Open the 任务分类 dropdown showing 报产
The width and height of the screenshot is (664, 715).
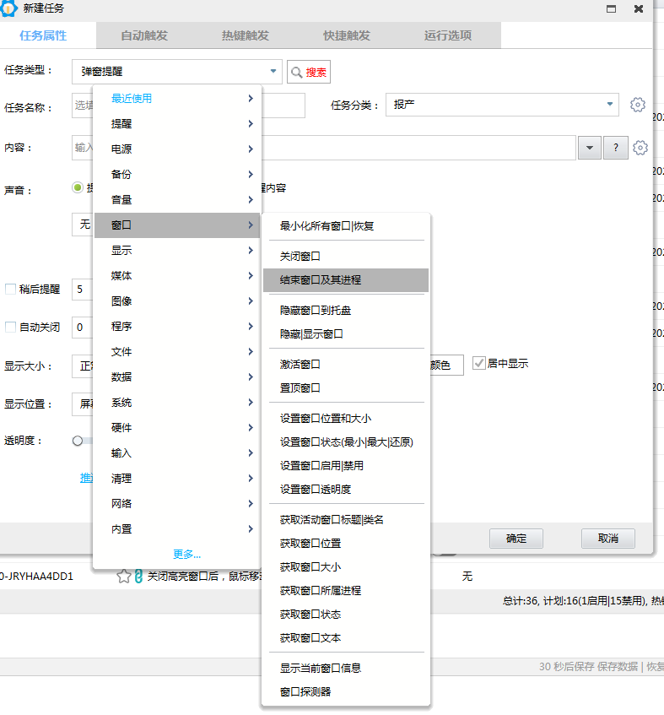click(610, 105)
